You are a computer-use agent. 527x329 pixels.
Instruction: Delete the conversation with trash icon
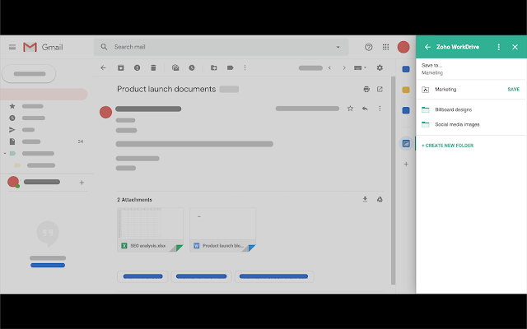pyautogui.click(x=153, y=67)
